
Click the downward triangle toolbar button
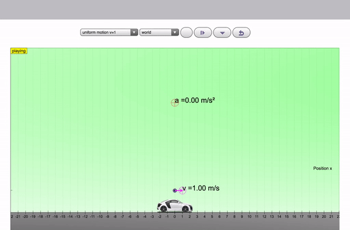point(222,33)
